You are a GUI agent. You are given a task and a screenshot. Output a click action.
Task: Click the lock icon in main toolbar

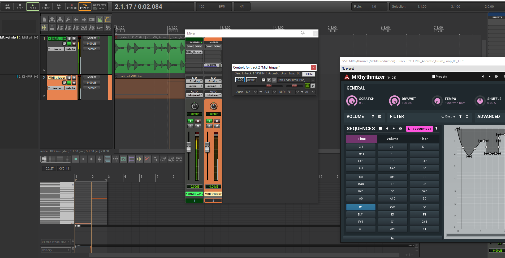pos(52,27)
